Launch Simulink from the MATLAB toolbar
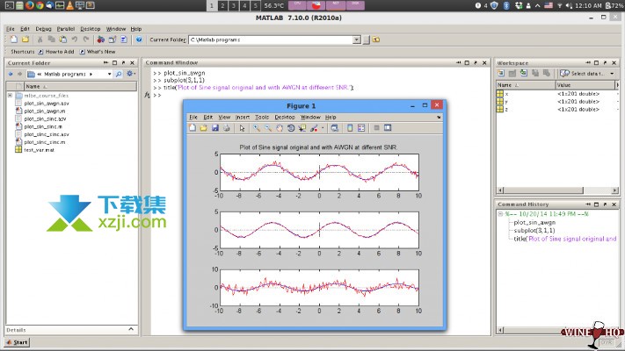The height and width of the screenshot is (351, 625). (x=101, y=39)
